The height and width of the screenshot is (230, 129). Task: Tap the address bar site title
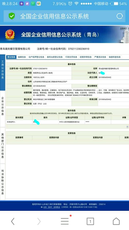click(54, 16)
